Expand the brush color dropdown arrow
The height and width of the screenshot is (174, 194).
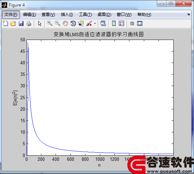(95, 23)
